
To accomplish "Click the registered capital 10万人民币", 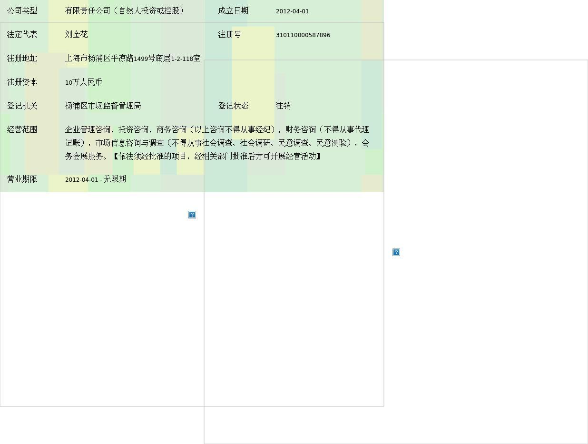I will click(83, 82).
